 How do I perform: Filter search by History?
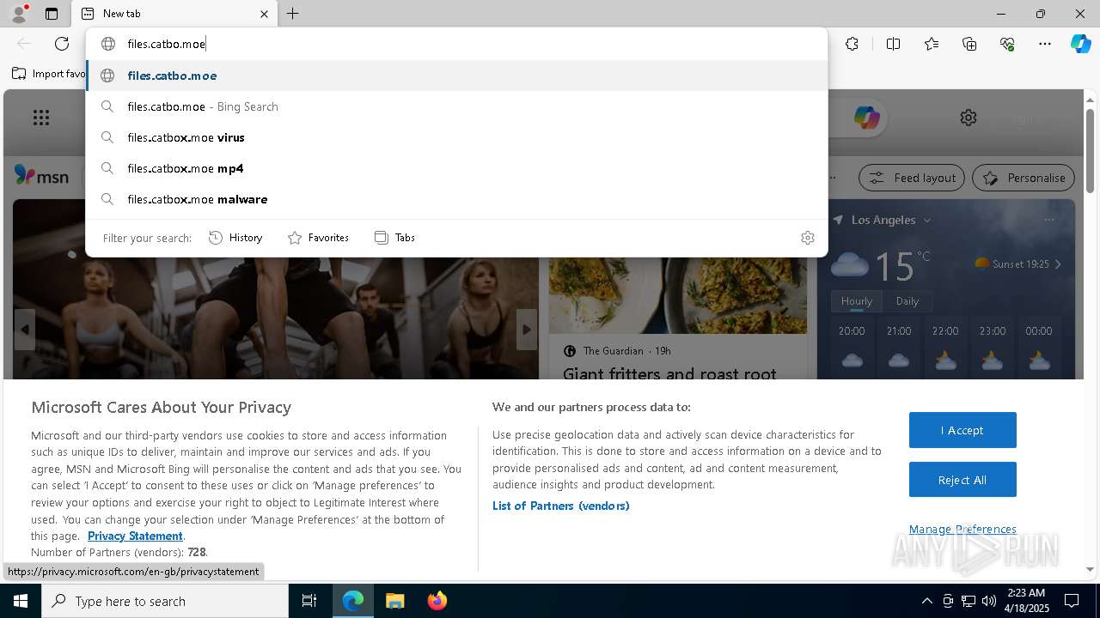coord(235,238)
